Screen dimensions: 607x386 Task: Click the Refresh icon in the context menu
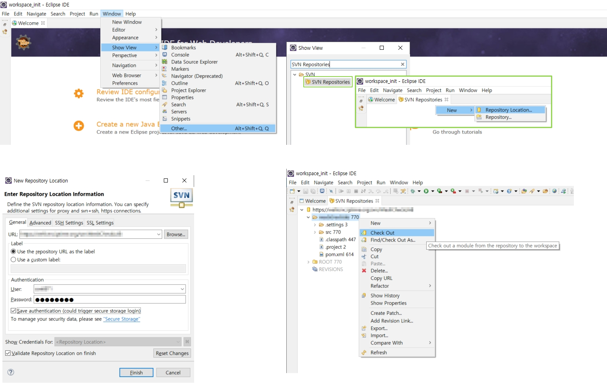[x=364, y=352]
